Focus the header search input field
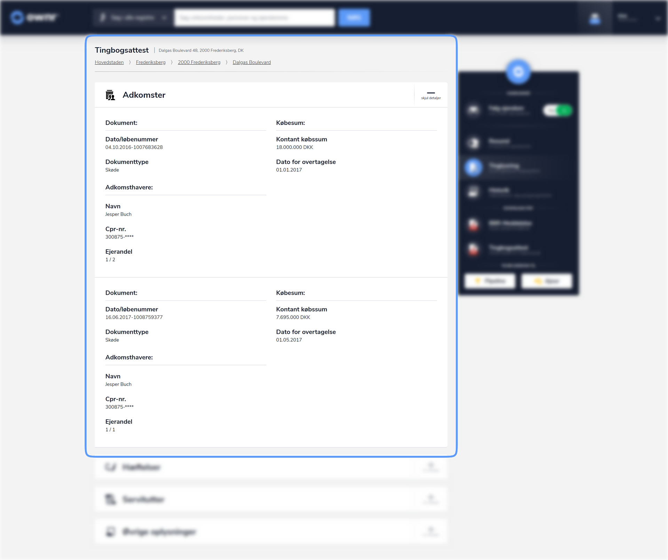The image size is (668, 560). tap(254, 17)
